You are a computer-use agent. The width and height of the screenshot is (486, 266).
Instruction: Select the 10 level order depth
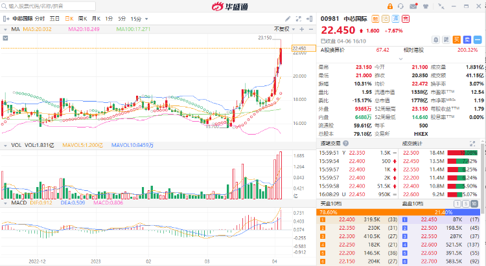[x=474, y=204]
